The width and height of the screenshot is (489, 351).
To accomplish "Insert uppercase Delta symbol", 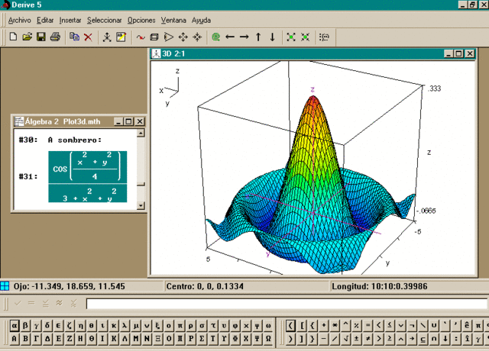I will tap(47, 339).
